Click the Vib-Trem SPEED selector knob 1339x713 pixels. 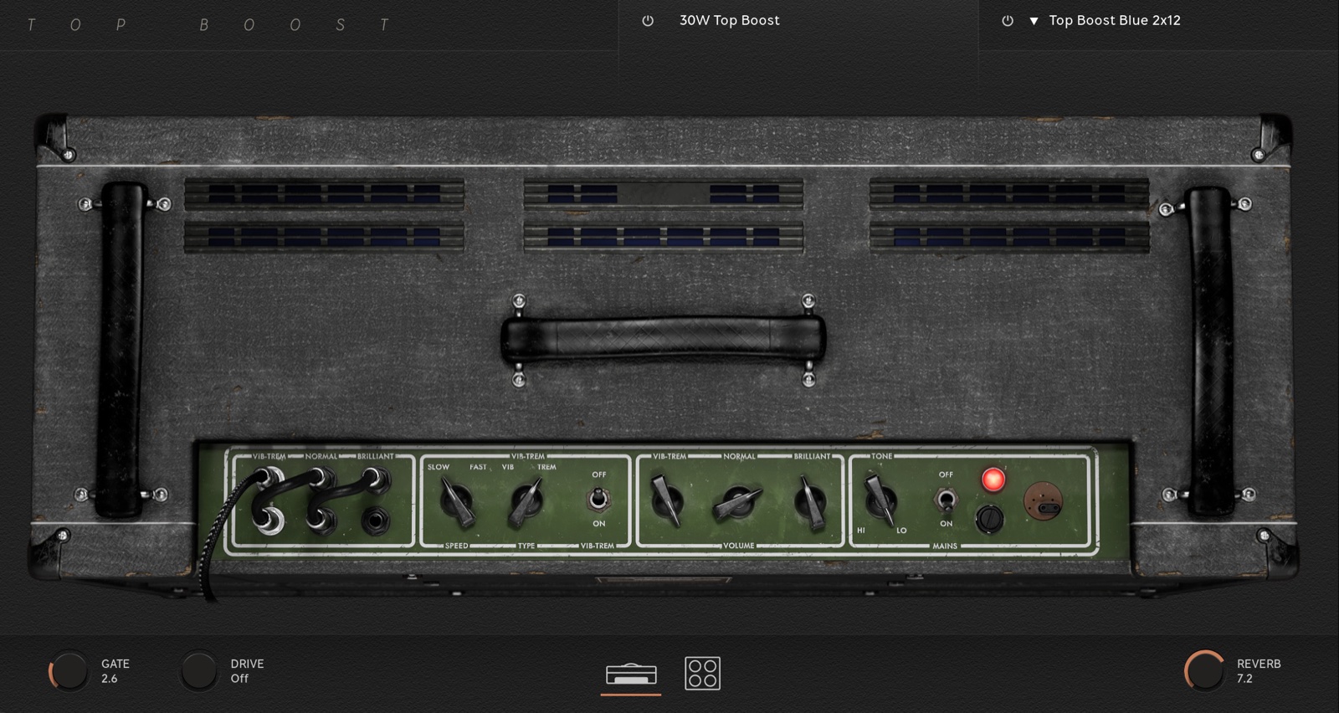coord(457,502)
